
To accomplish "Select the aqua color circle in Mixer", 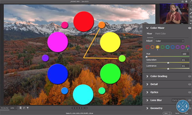I will pos(167,47).
